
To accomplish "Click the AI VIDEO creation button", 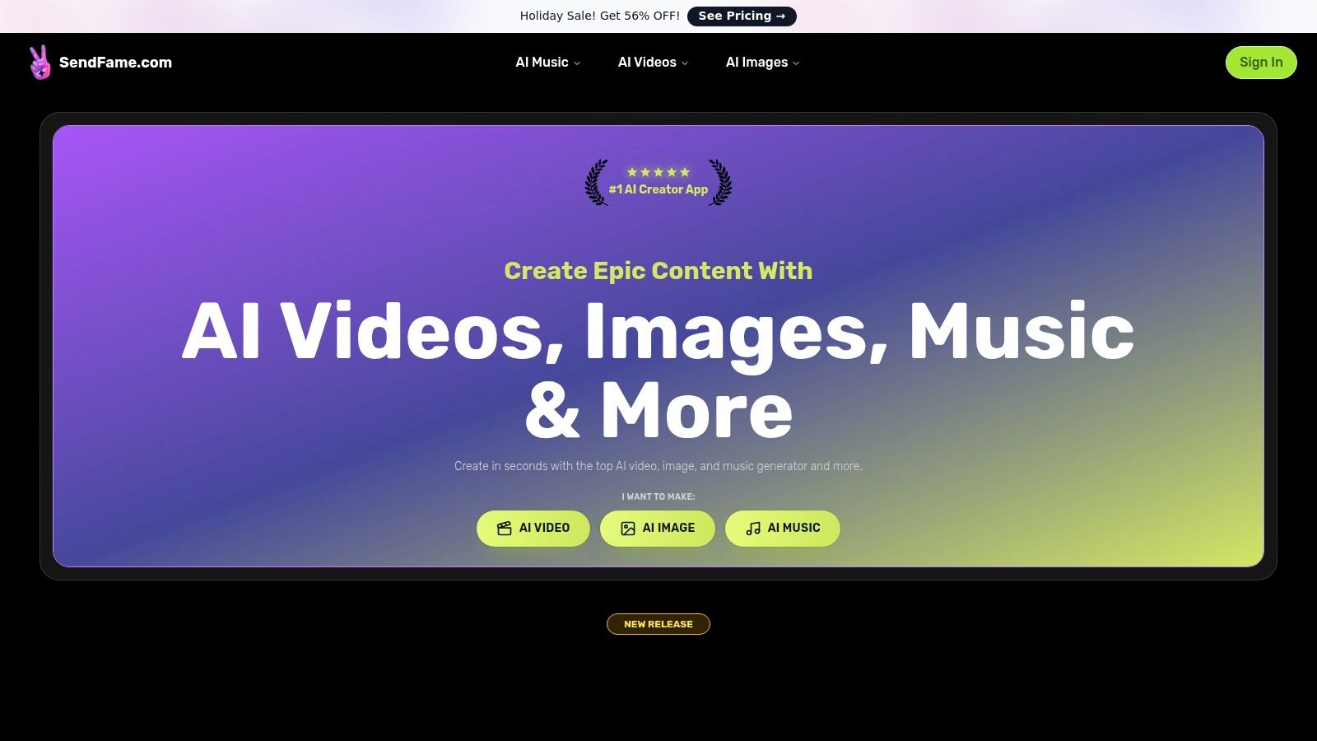I will 533,528.
